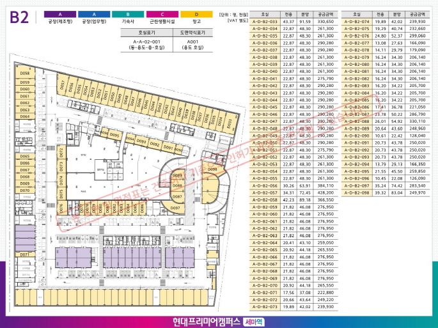Click unit D087 in the curved section

178,196
